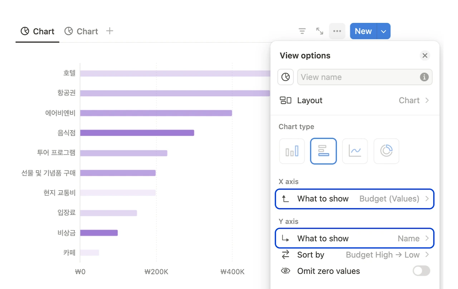Click the blue New button

click(363, 31)
